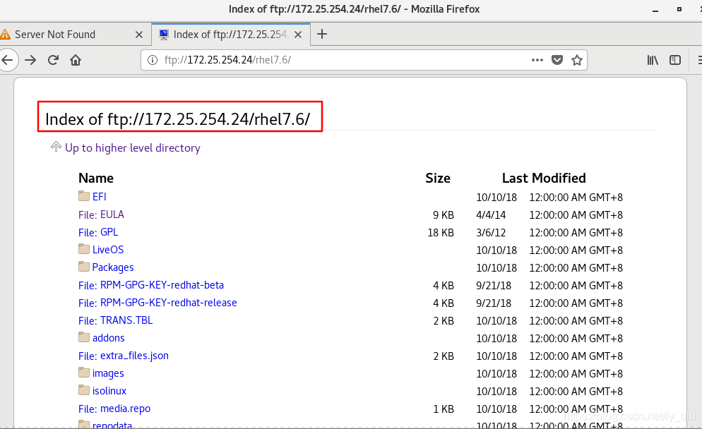This screenshot has width=702, height=429.
Task: Click the Home button icon
Action: [76, 60]
